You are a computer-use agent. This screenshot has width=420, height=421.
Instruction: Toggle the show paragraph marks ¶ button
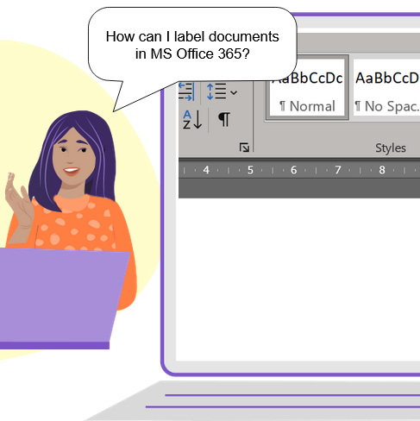224,119
